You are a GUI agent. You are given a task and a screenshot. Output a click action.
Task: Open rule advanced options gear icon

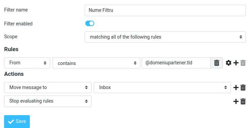[x=228, y=63]
